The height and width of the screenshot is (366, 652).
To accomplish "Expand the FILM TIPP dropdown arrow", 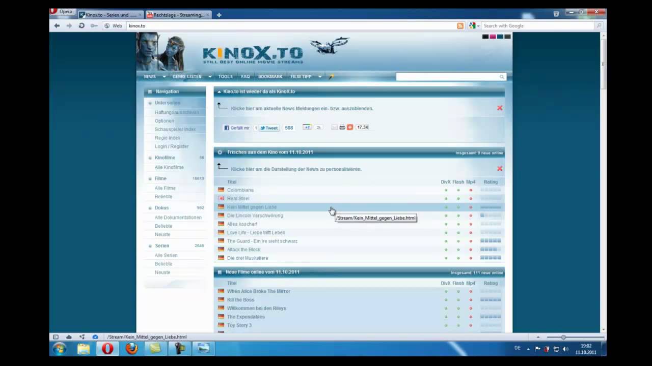I will [319, 77].
